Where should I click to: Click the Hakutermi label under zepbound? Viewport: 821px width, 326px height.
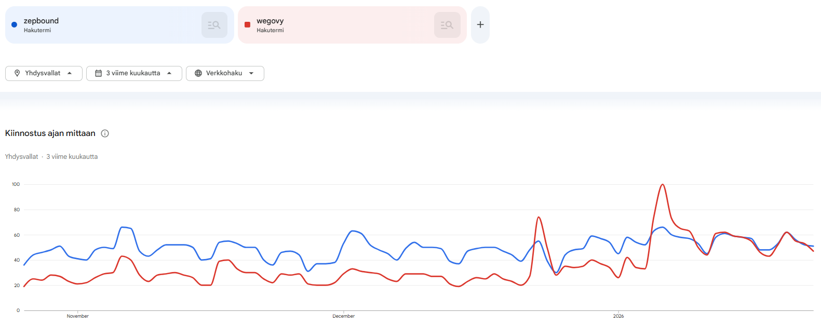(x=37, y=30)
